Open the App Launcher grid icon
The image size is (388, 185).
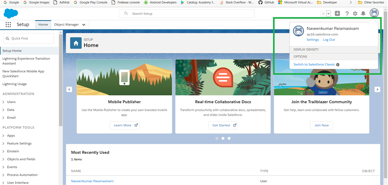[x=8, y=25]
